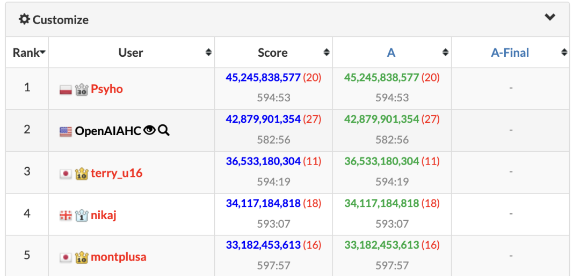This screenshot has width=580, height=276.
Task: Click Psyho's crown badge icon
Action: click(82, 89)
